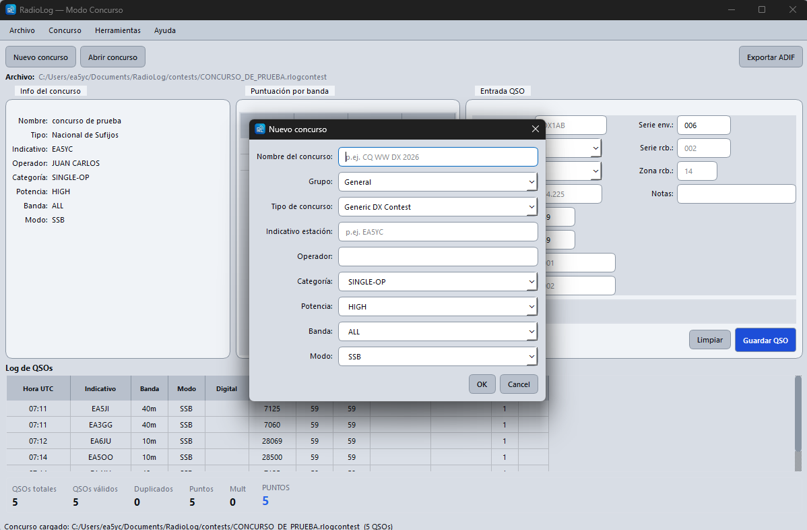Click frequency 7125 cell
Screen dimensions: 807x530
pyautogui.click(x=272, y=409)
